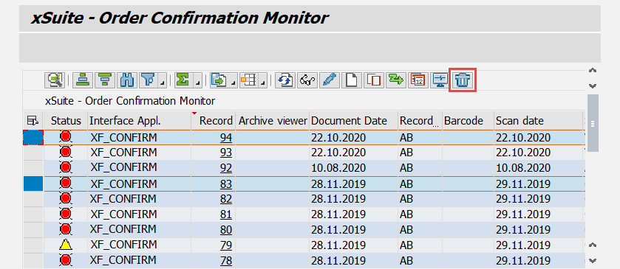
Task: Click the Interface Appl. column header
Action: 140,121
